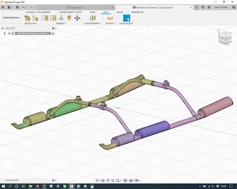
Task: Open the ÄNDERN dropdown menu
Action: pyautogui.click(x=61, y=23)
